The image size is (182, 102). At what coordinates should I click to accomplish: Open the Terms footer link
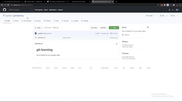coord(48,68)
